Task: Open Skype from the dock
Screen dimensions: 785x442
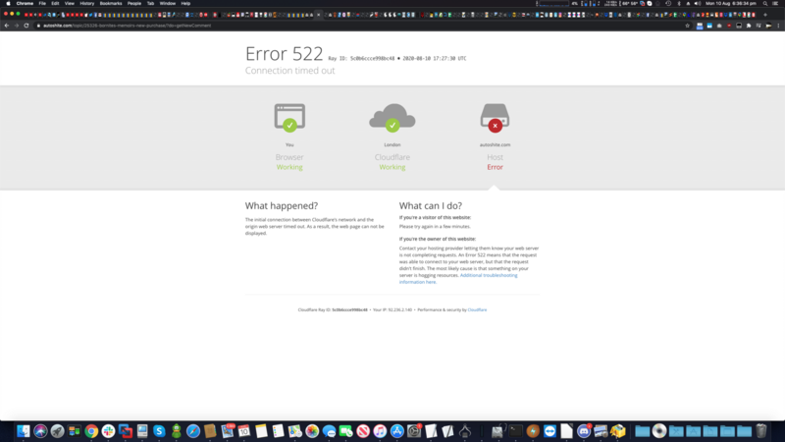Action: point(159,431)
